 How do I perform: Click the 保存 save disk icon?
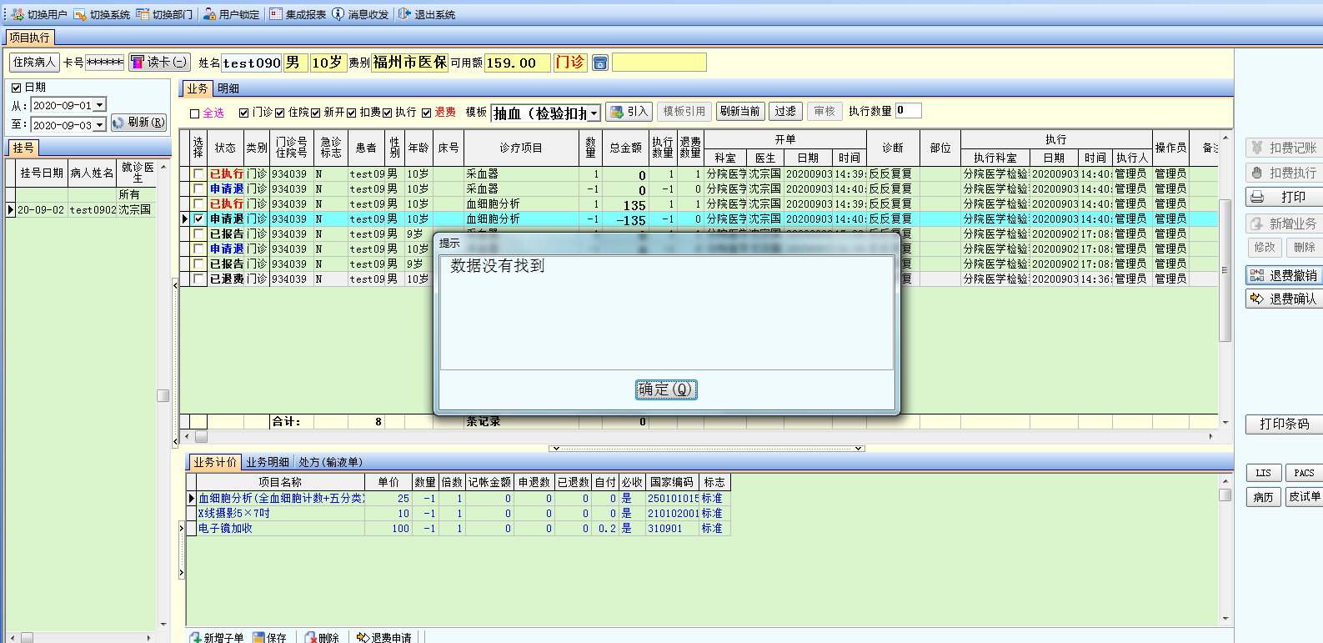click(x=259, y=638)
